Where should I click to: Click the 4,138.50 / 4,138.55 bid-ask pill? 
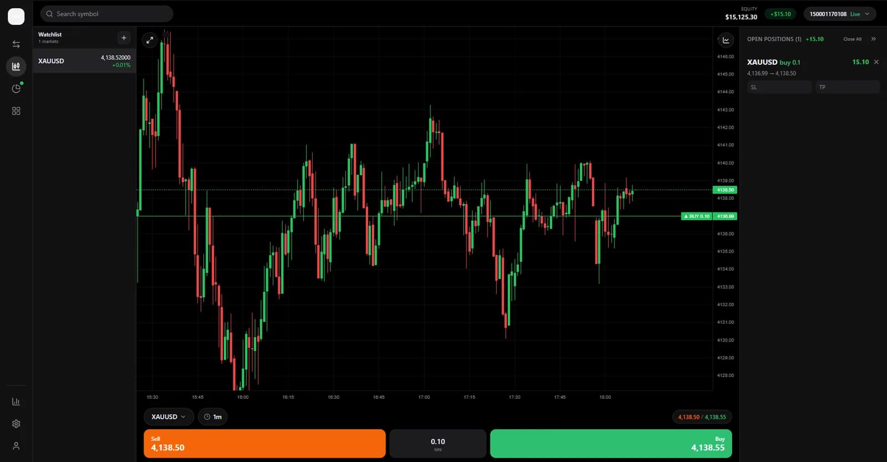702,417
